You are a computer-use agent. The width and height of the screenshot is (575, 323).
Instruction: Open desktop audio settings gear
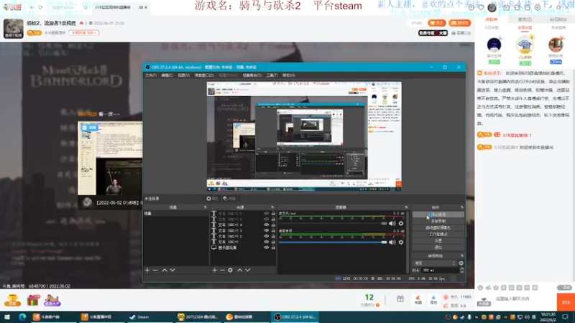pos(401,242)
